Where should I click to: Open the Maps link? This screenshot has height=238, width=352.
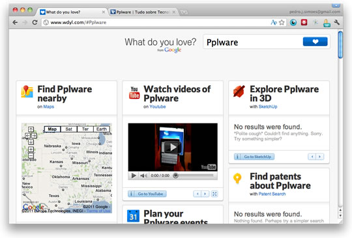pyautogui.click(x=49, y=107)
